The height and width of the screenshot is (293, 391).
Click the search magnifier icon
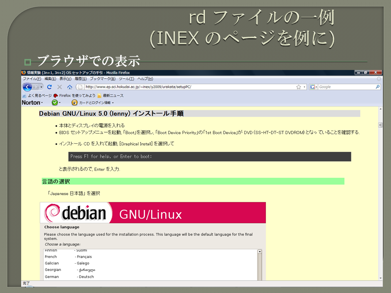378,87
